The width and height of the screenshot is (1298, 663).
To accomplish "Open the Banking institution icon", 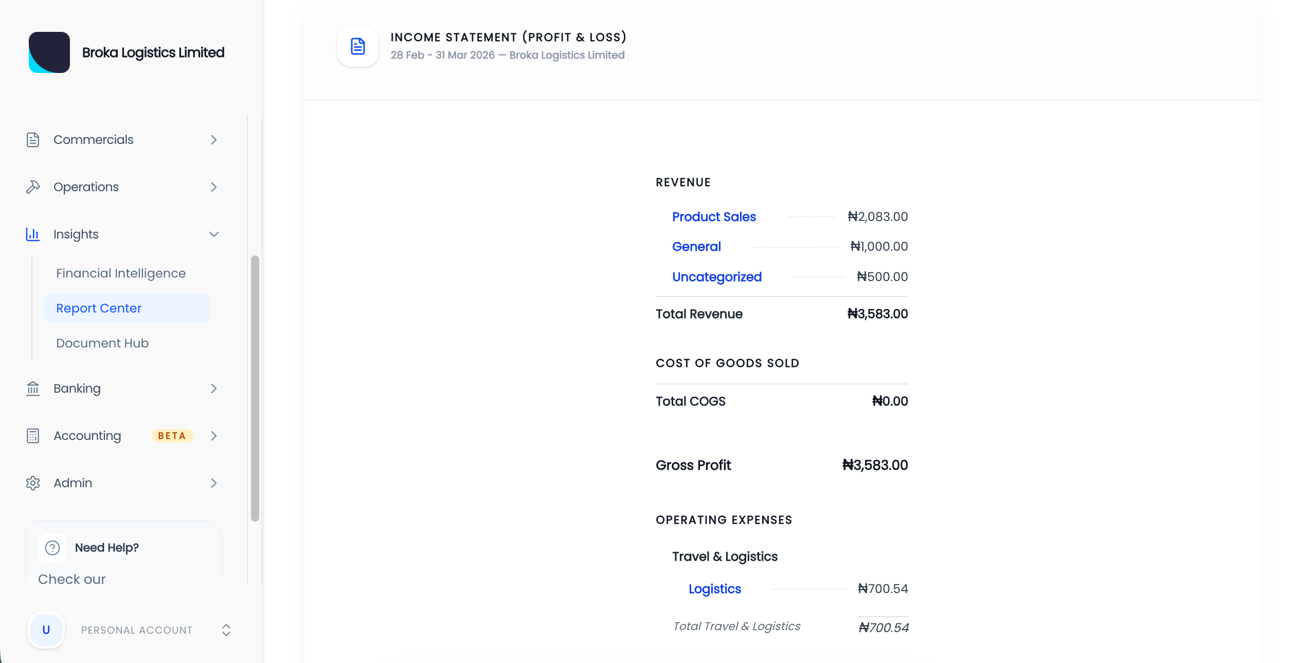I will tap(33, 389).
